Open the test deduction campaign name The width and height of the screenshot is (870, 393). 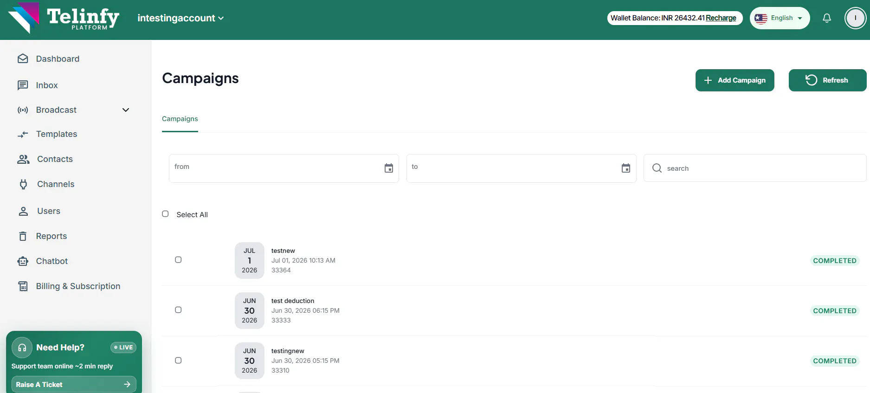tap(293, 301)
